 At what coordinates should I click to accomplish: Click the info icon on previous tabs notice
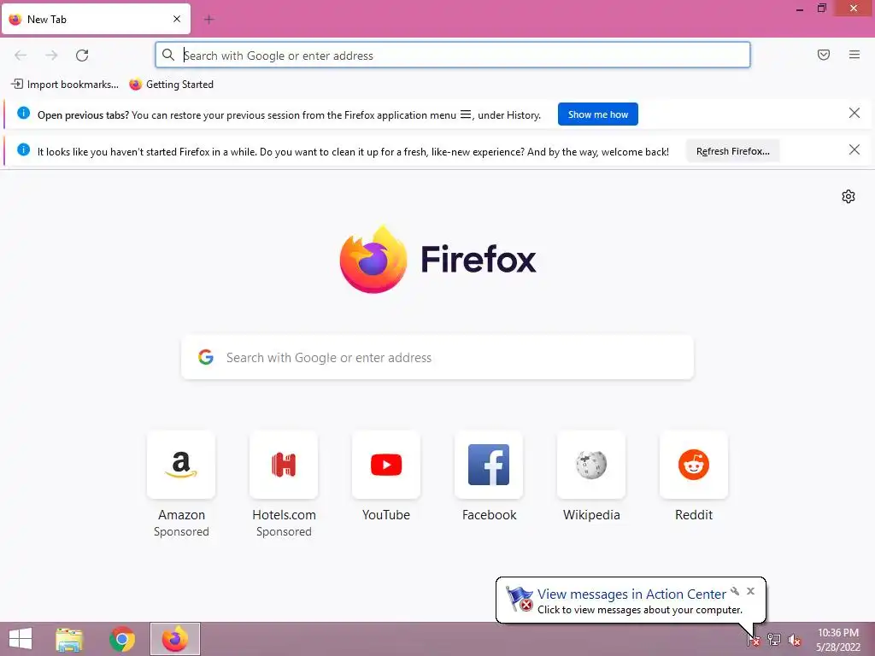(23, 114)
